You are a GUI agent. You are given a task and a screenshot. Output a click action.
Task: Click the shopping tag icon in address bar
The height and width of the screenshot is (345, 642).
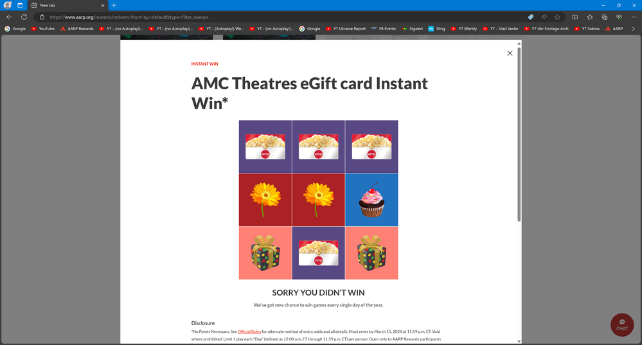tap(531, 17)
